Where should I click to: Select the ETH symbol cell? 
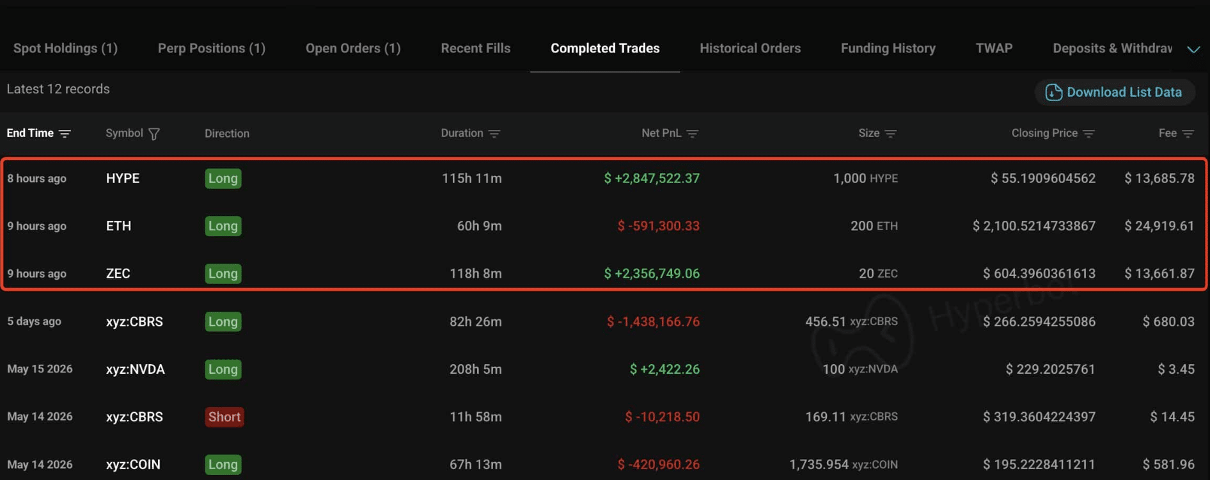(118, 226)
